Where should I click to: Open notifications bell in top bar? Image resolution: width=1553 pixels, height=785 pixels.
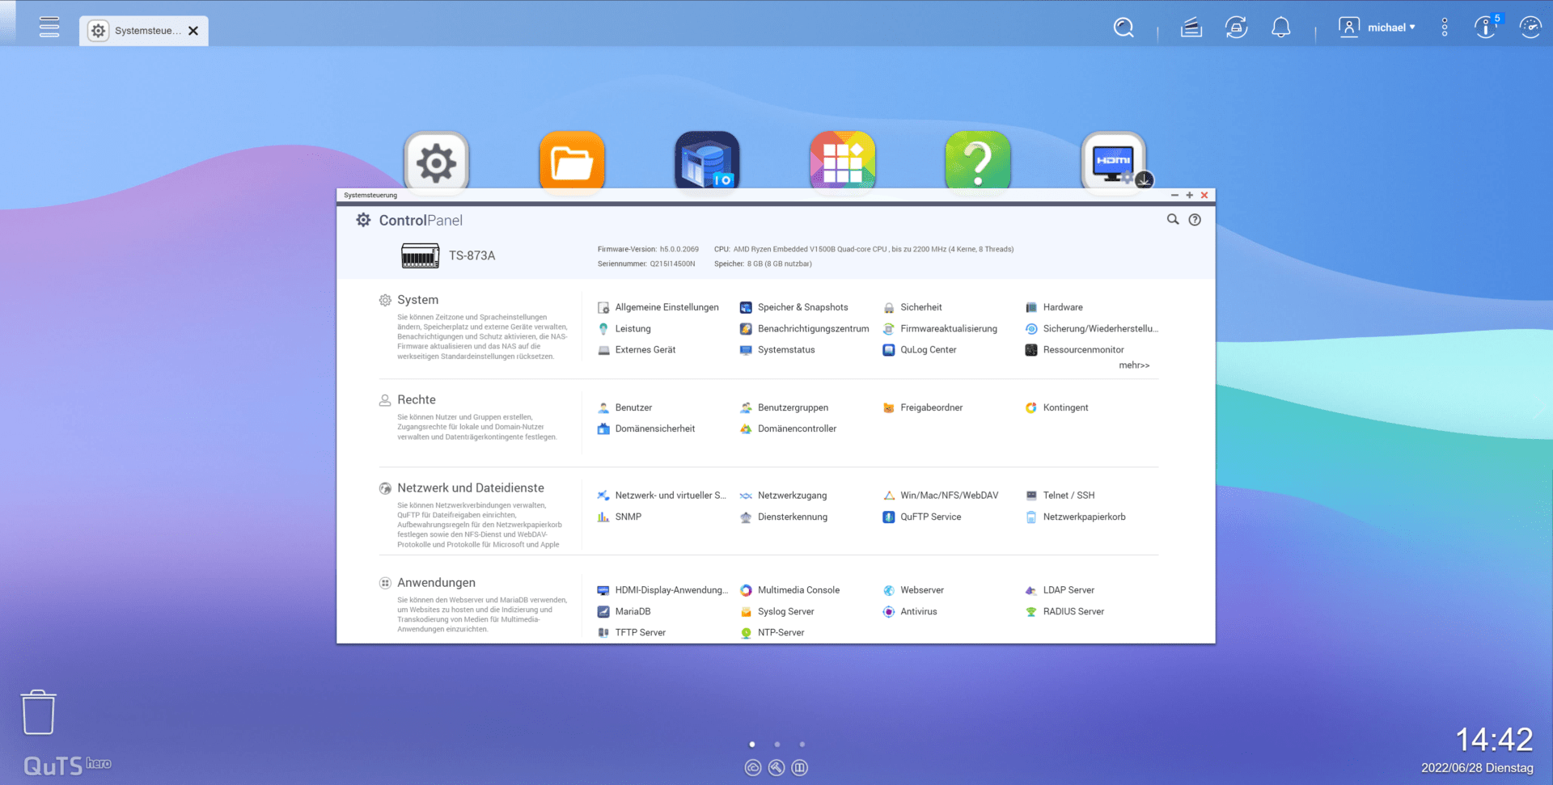click(1280, 28)
